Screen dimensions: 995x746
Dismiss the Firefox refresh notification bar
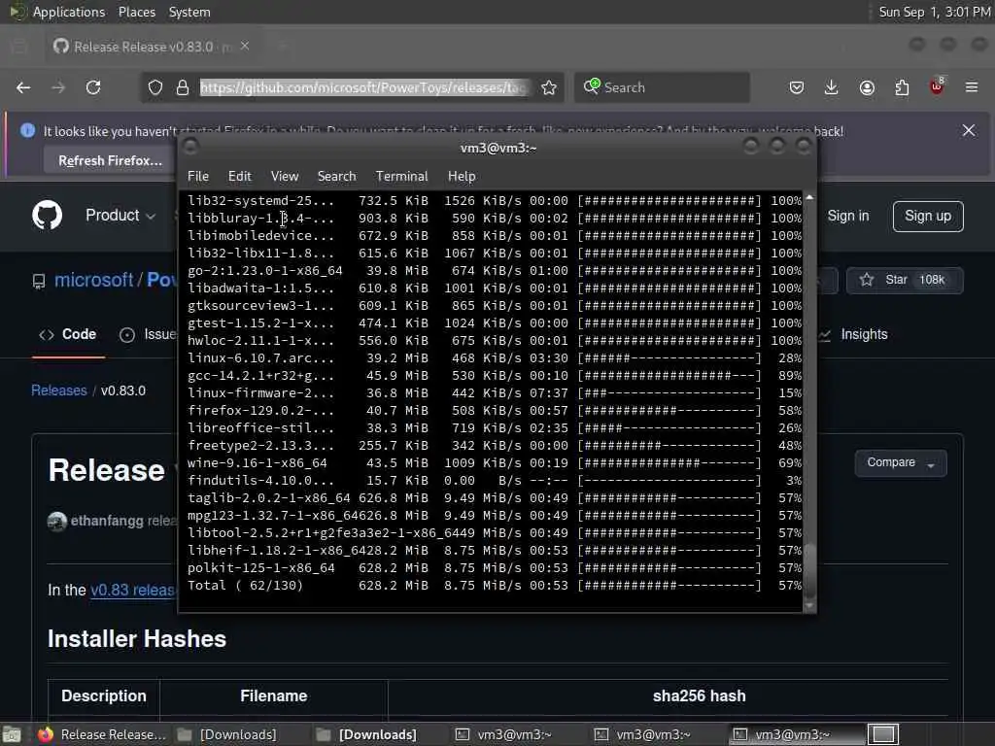pos(969,131)
